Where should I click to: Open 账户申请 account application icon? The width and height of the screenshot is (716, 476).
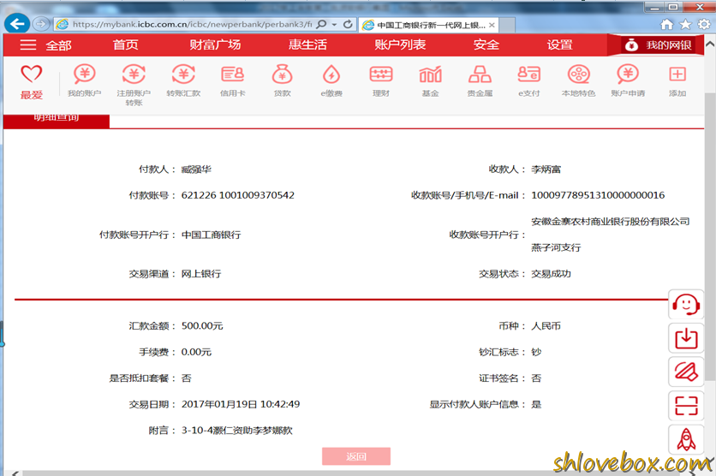tap(628, 74)
